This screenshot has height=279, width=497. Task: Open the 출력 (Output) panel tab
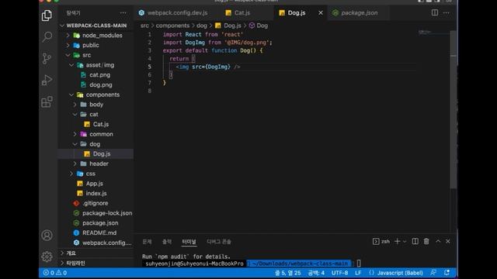(x=167, y=242)
